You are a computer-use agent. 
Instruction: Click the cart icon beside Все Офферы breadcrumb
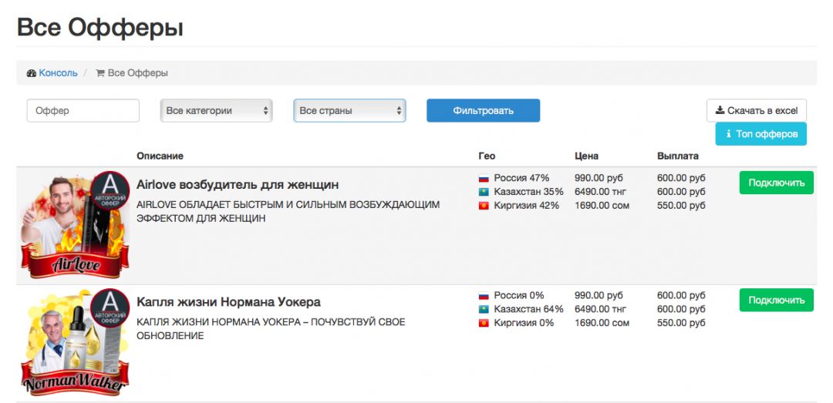[x=99, y=73]
